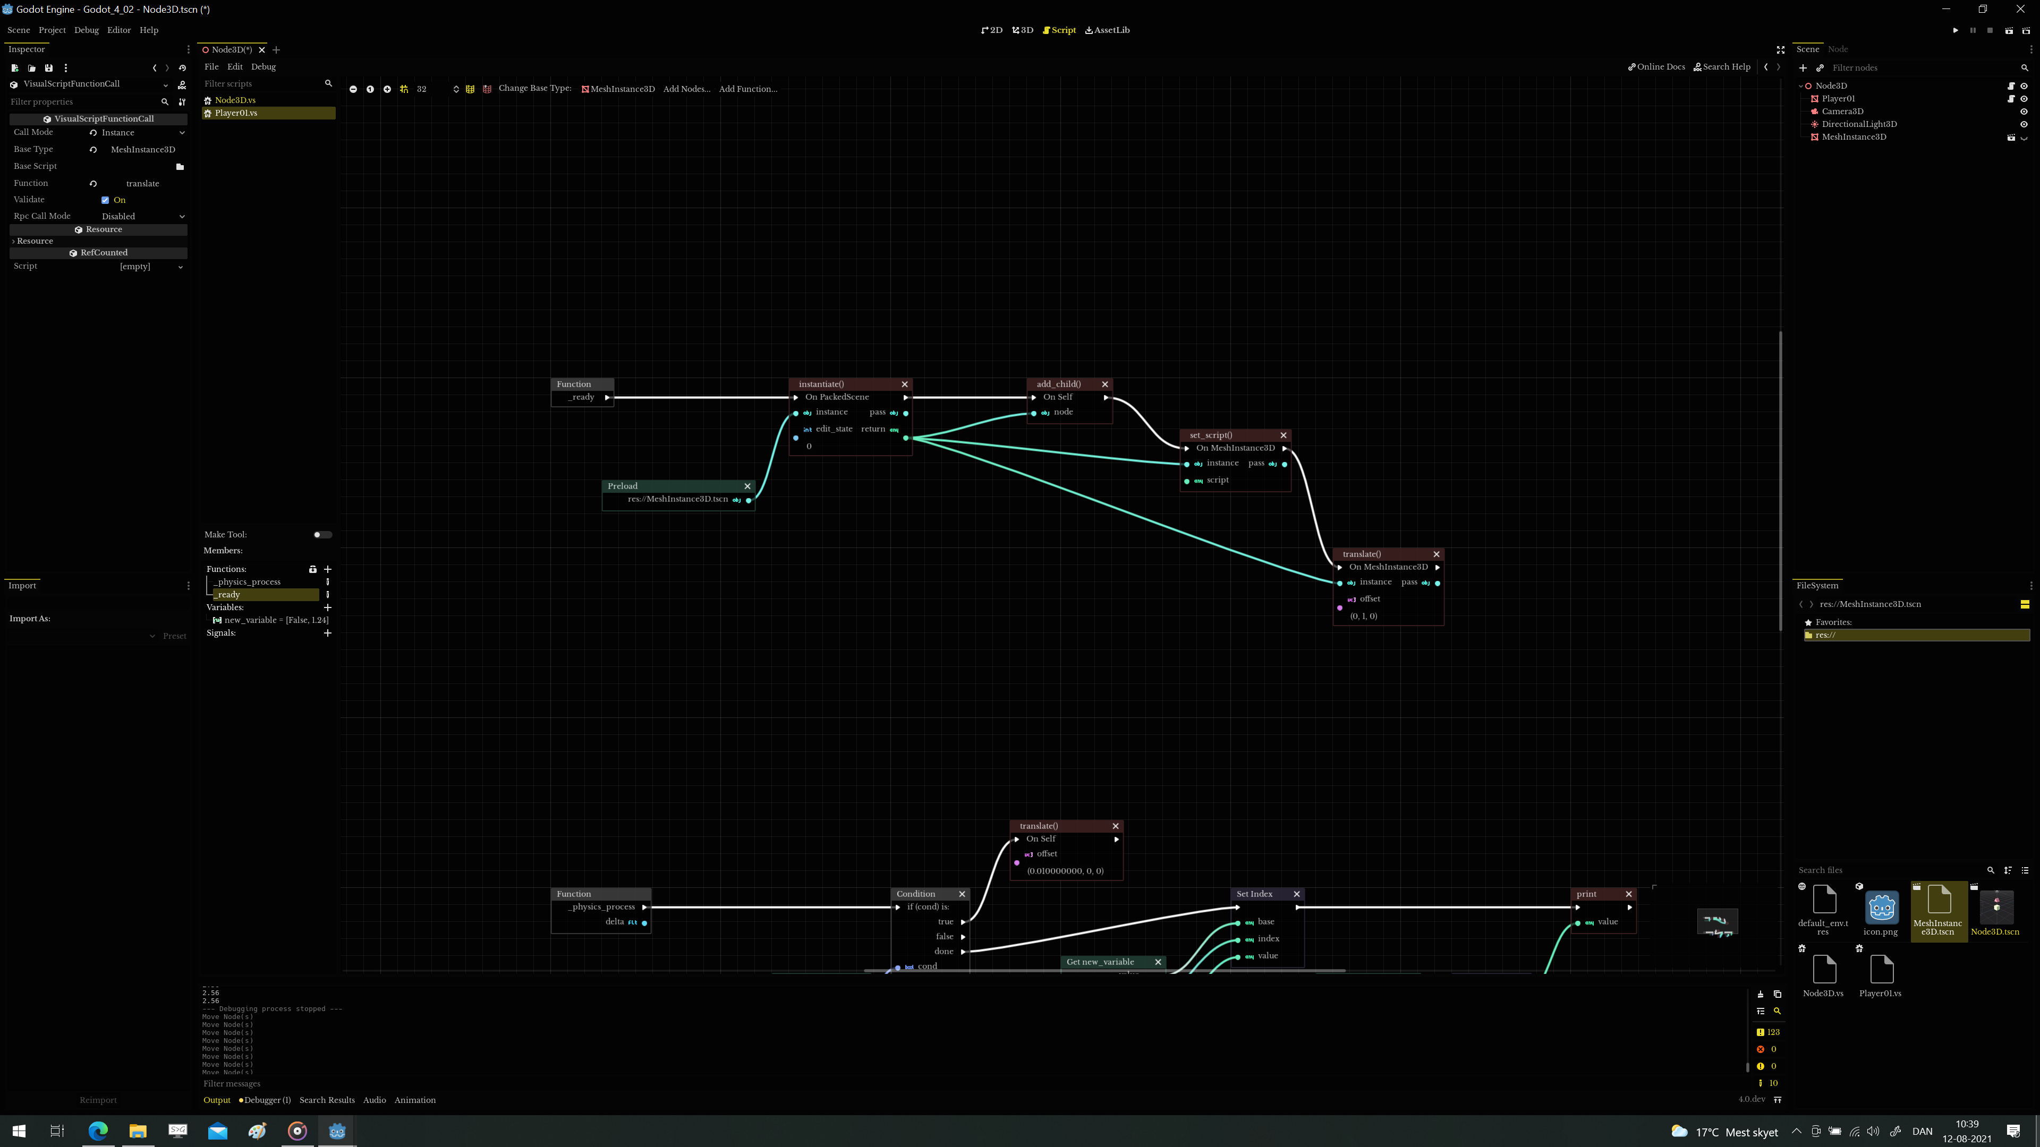Open Online Docs from the script editor toolbar
Viewport: 2040px width, 1147px height.
[x=1656, y=66]
